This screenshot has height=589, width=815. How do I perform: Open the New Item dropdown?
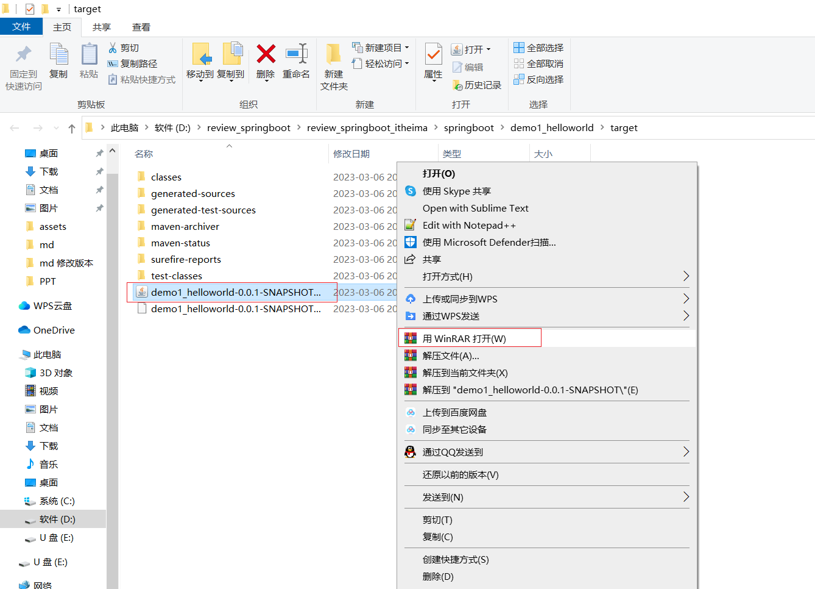(381, 48)
